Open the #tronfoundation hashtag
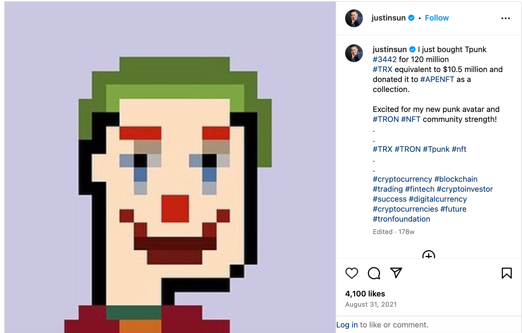The width and height of the screenshot is (522, 333). click(x=401, y=219)
